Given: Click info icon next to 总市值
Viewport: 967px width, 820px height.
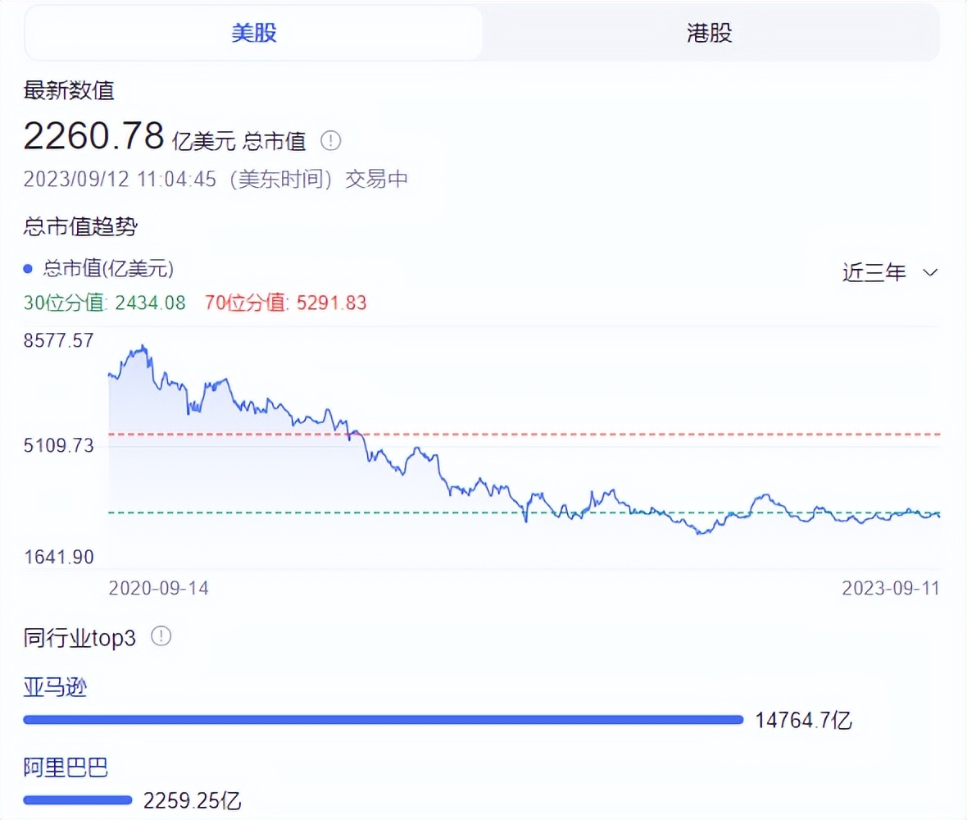Looking at the screenshot, I should click(x=330, y=141).
